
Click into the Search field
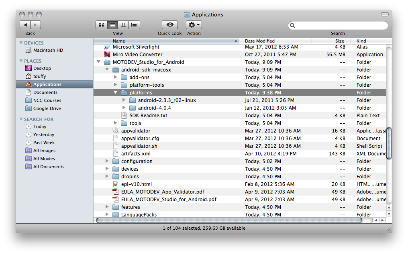pyautogui.click(x=338, y=25)
